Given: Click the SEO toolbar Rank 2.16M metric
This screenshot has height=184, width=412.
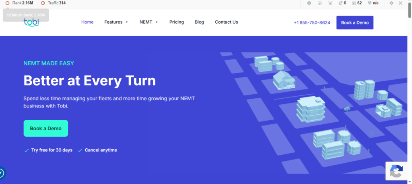Looking at the screenshot, I should 19,3.
